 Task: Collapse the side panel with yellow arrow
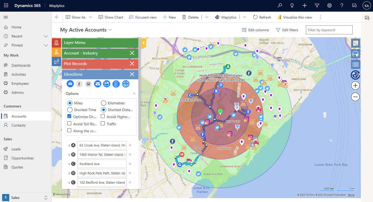[x=144, y=43]
